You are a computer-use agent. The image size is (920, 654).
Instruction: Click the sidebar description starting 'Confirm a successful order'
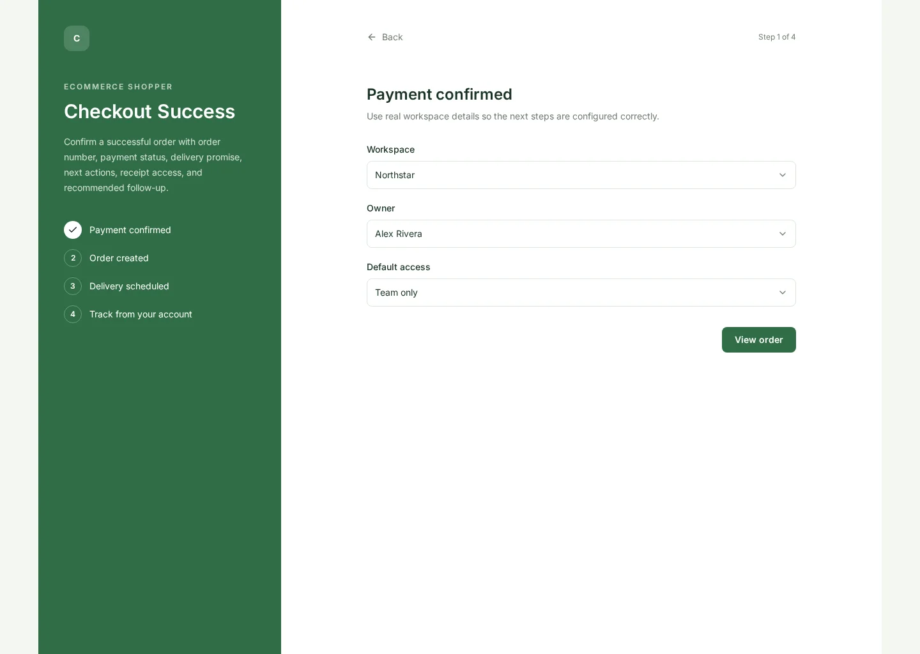pyautogui.click(x=153, y=165)
